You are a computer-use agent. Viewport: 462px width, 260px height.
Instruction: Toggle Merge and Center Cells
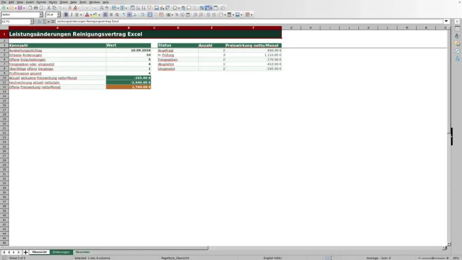point(150,15)
